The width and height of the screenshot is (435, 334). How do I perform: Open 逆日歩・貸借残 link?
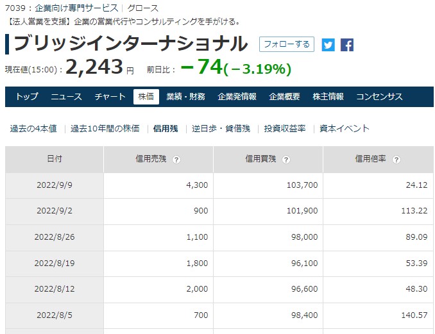pyautogui.click(x=221, y=129)
